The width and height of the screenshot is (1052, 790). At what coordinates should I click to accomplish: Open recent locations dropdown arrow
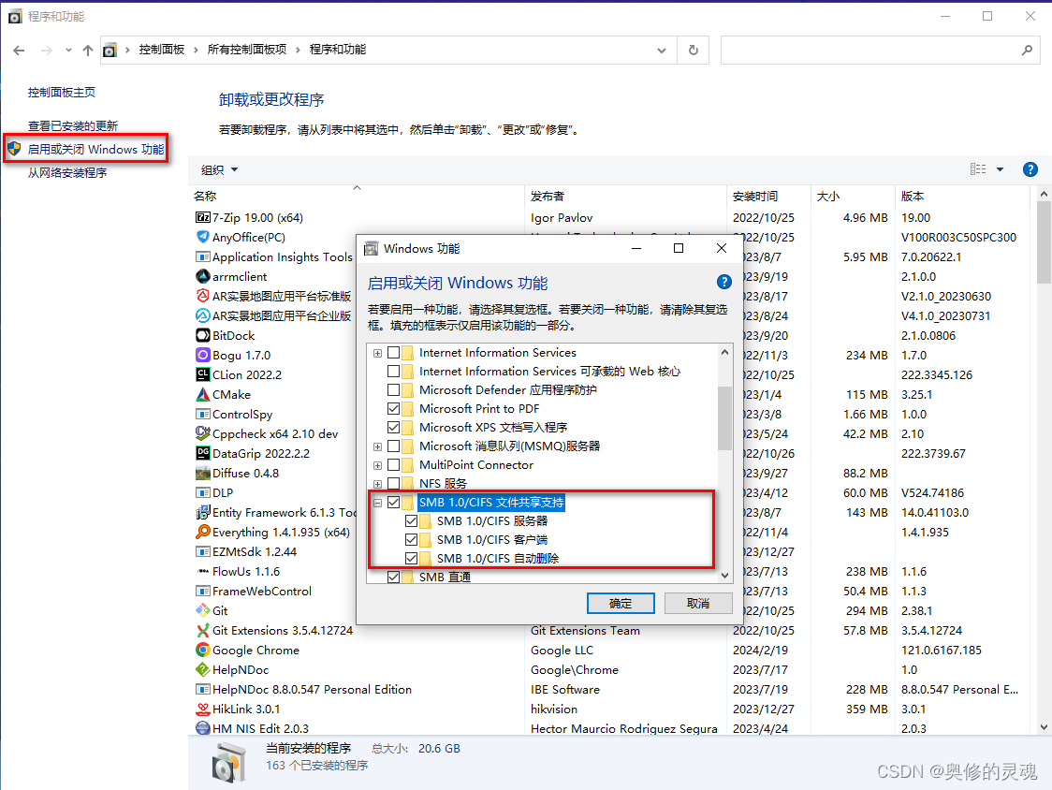[x=68, y=51]
